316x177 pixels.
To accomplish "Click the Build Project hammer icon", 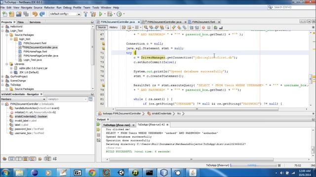I will point(85,14).
